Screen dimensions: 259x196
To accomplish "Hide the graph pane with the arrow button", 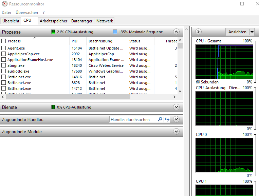I will 198,32.
